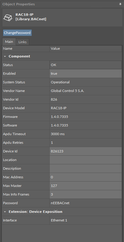Click the Apdu Timeout 3000 ms value
This screenshot has width=124, height=242.
click(86, 134)
